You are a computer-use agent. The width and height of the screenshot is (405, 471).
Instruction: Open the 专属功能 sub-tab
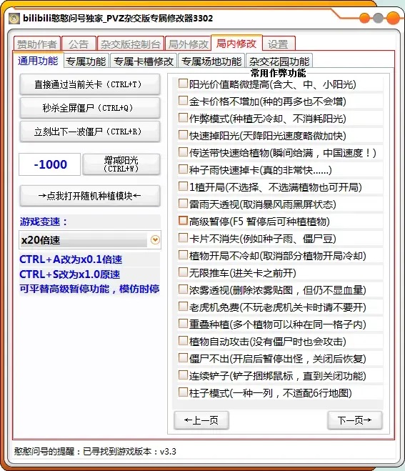(86, 61)
